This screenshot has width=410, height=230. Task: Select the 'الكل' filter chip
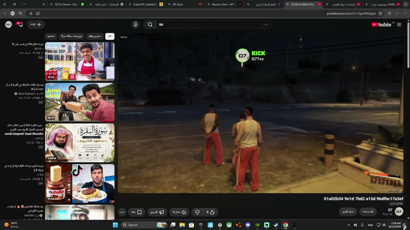coord(110,36)
